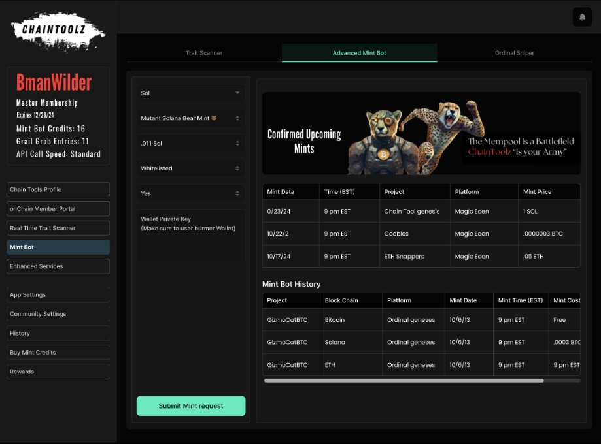This screenshot has width=601, height=444.
Task: Open the Whitelisted dropdown
Action: pyautogui.click(x=190, y=168)
